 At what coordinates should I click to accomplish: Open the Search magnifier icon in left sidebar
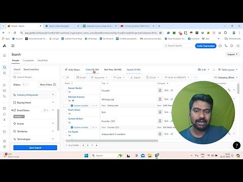pyautogui.click(x=5, y=67)
